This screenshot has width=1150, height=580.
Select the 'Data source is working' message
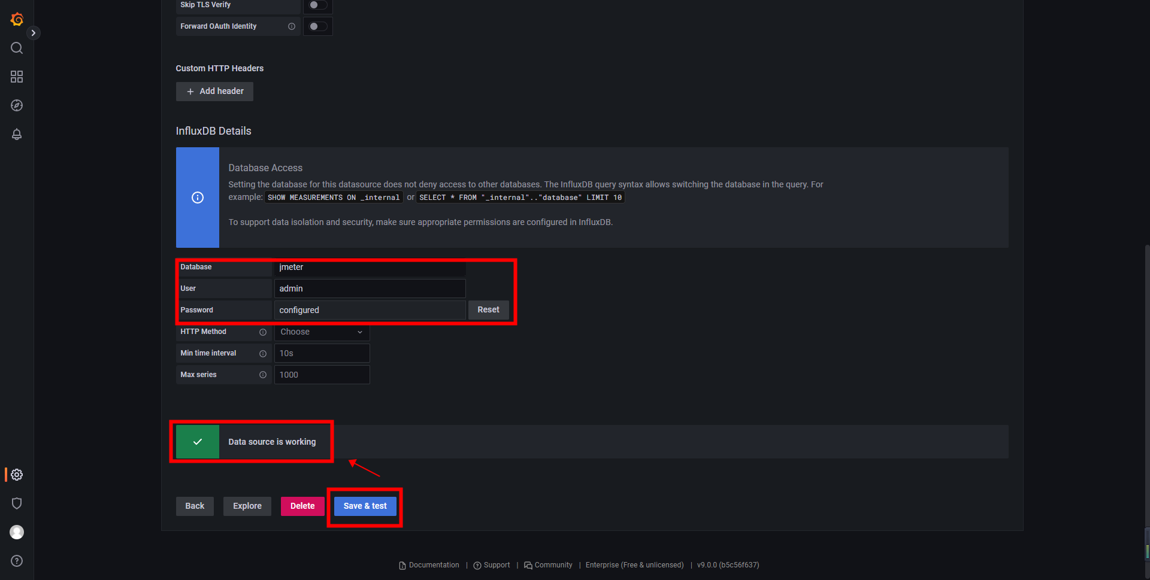[x=272, y=442]
